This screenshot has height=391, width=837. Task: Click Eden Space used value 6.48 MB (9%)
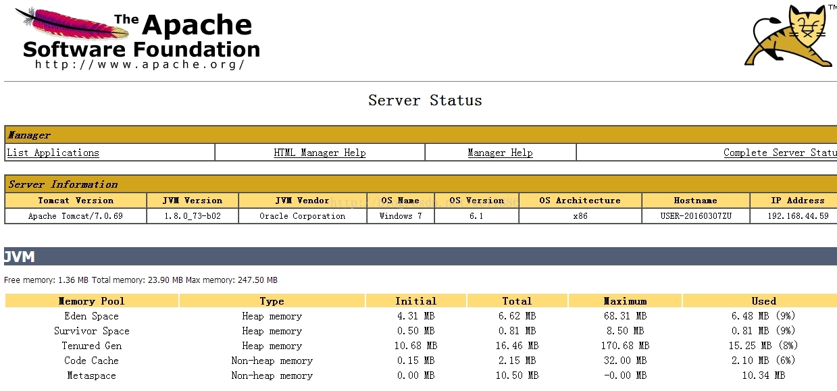763,316
